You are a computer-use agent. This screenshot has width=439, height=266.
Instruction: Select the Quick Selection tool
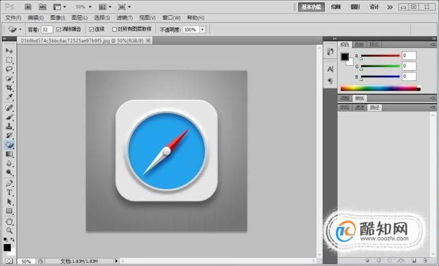tap(9, 78)
